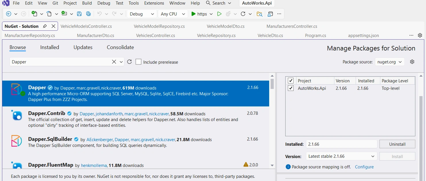Screen dimensions: 426x181
Task: Open the Package source nuget.org dropdown
Action: [x=390, y=62]
